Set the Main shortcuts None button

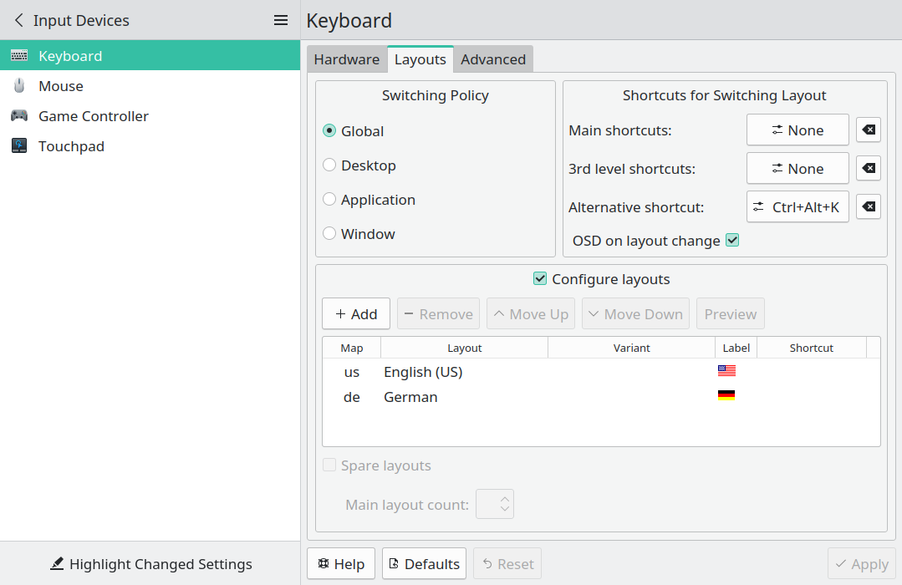798,130
